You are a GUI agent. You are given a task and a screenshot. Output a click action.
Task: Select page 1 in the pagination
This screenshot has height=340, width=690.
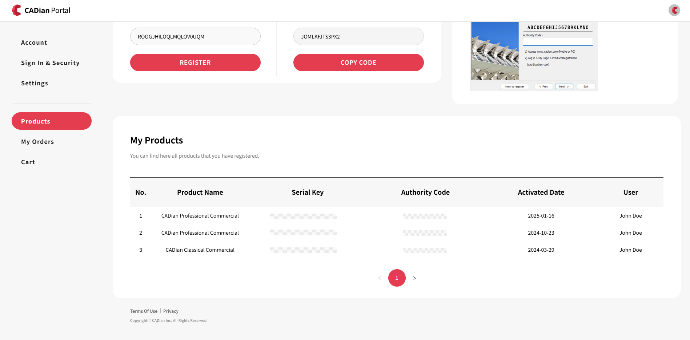click(x=397, y=278)
